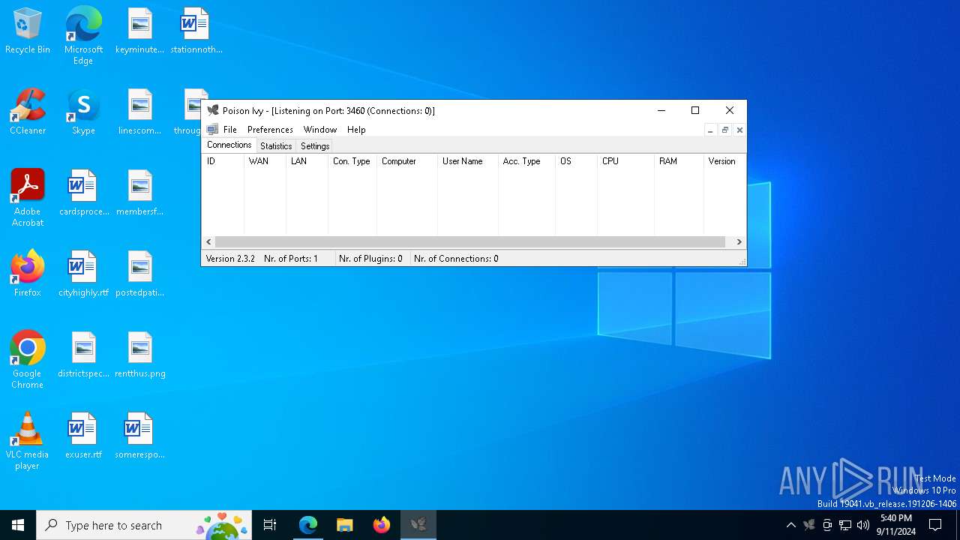Screen dimensions: 960x540
Task: Select the stationnoth Word document icon
Action: (x=196, y=31)
